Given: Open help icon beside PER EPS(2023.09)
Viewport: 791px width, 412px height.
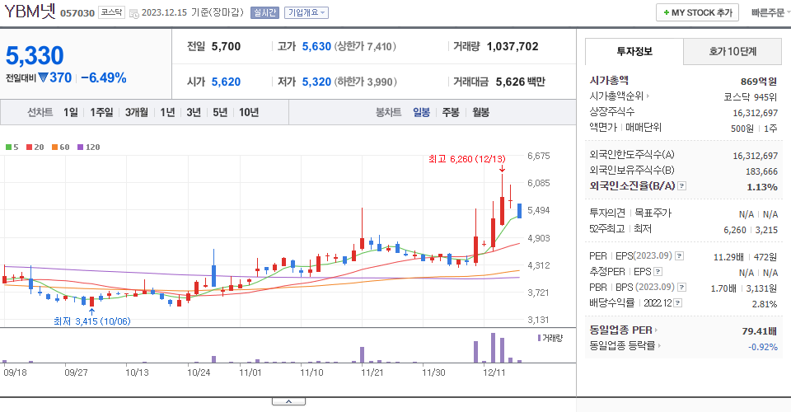Looking at the screenshot, I should [680, 256].
